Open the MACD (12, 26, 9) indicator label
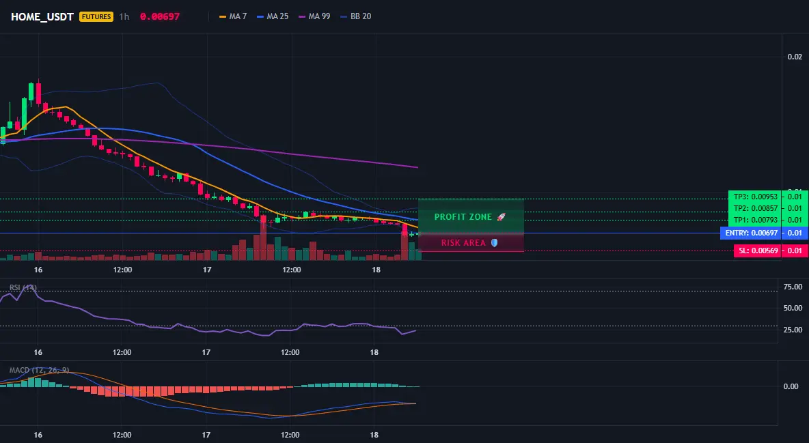Viewport: 809px width, 443px height. 39,370
